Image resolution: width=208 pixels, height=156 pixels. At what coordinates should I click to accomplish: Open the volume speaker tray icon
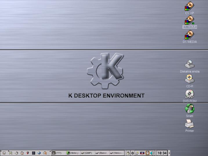pos(152,153)
